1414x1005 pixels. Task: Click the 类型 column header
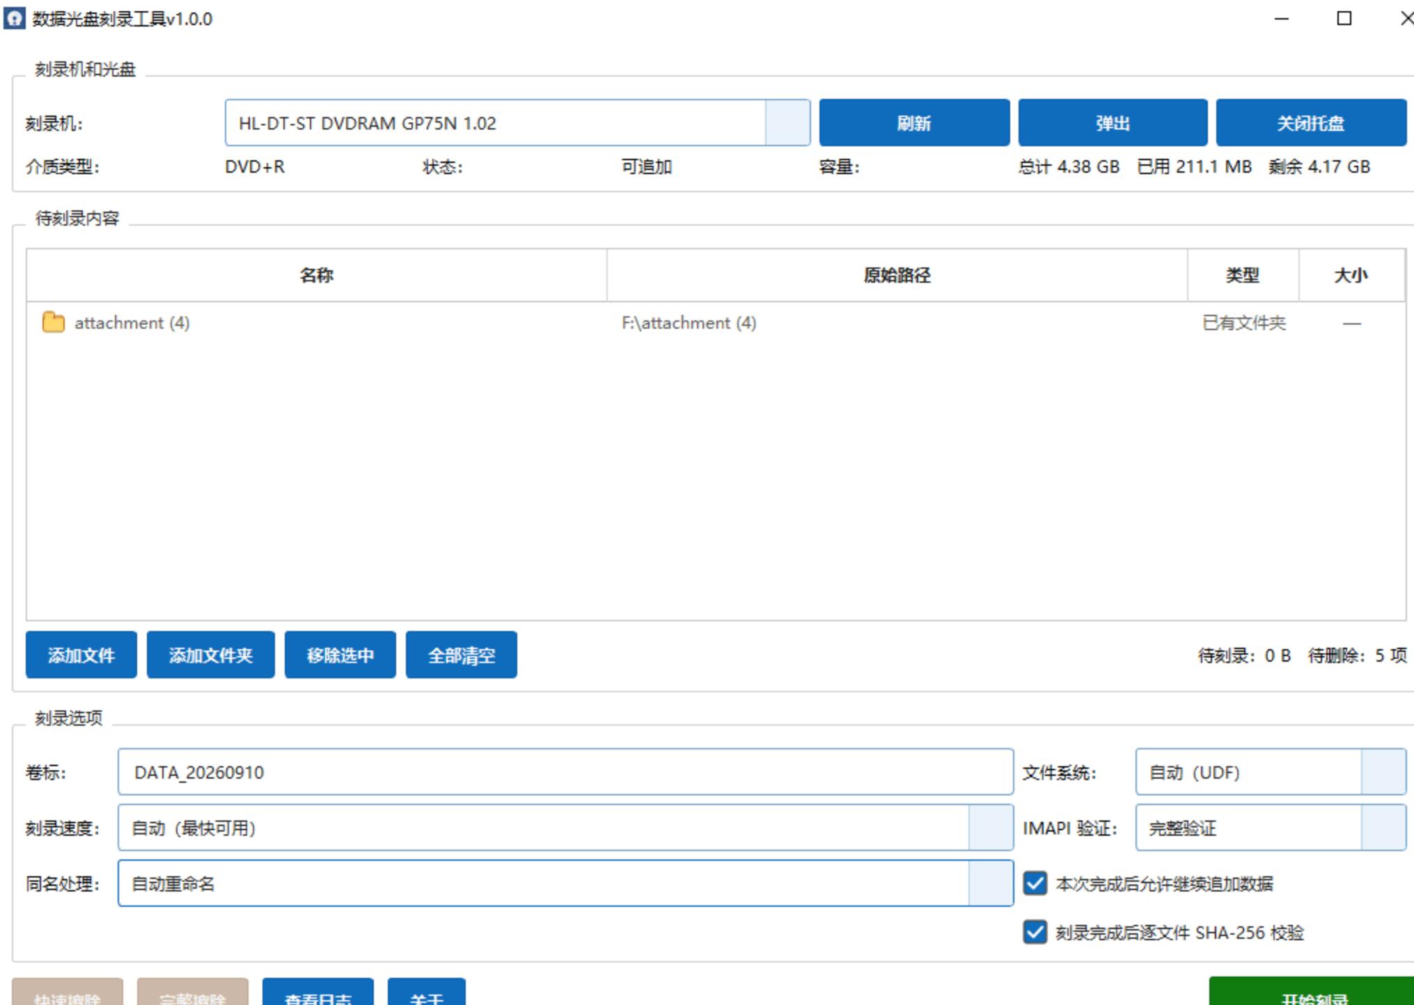(1243, 275)
